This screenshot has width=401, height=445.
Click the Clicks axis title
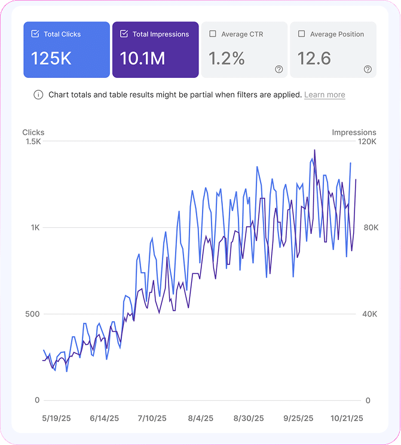(33, 132)
